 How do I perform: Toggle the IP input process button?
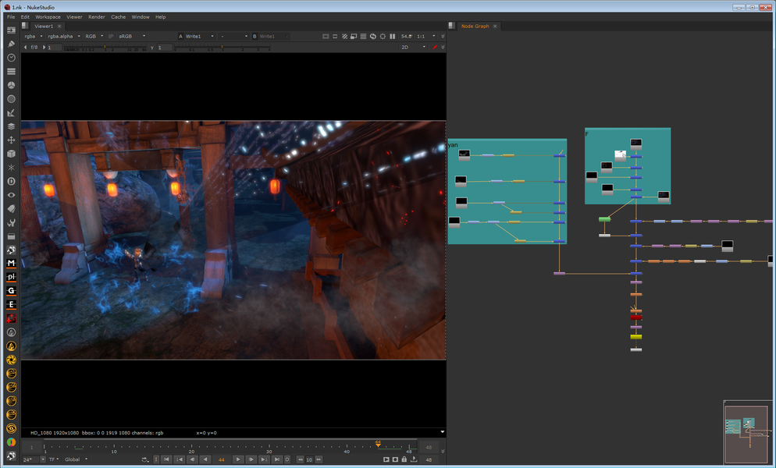click(111, 37)
